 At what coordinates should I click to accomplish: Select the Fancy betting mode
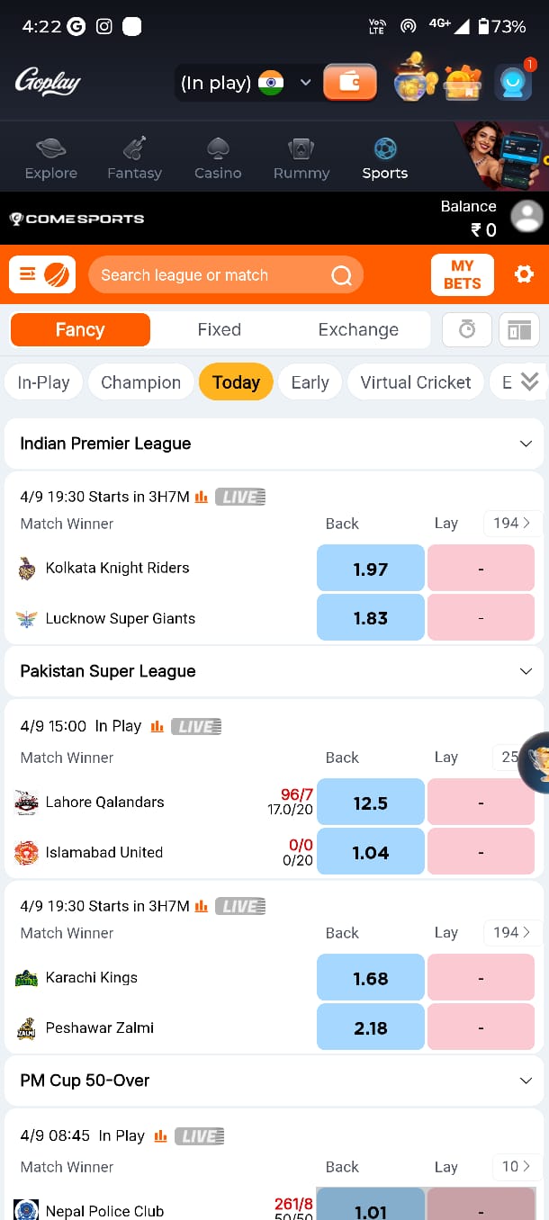coord(80,330)
